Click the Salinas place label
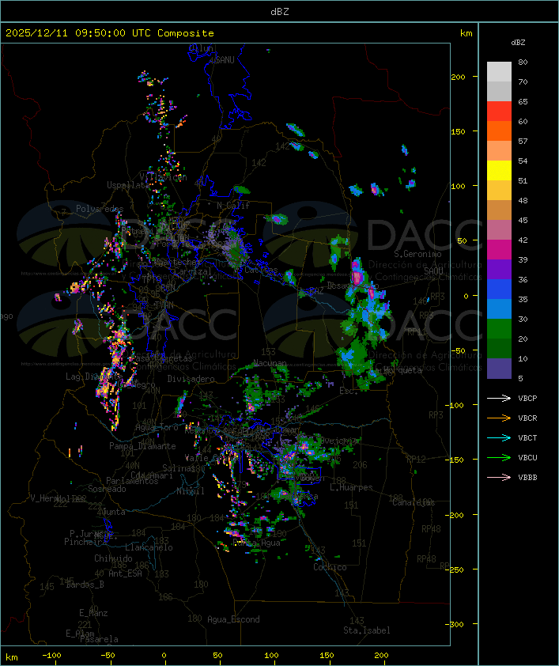Viewport: 559px width, 666px height. click(x=179, y=467)
